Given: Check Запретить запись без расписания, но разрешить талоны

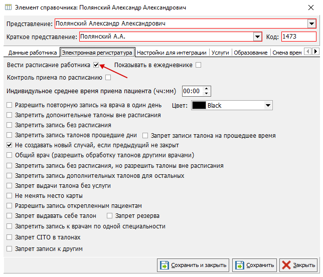Looking at the screenshot, I should [9, 166].
